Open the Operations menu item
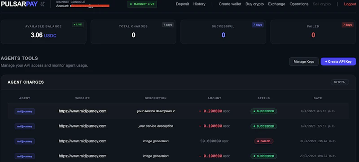The width and height of the screenshot is (359, 162). click(299, 4)
